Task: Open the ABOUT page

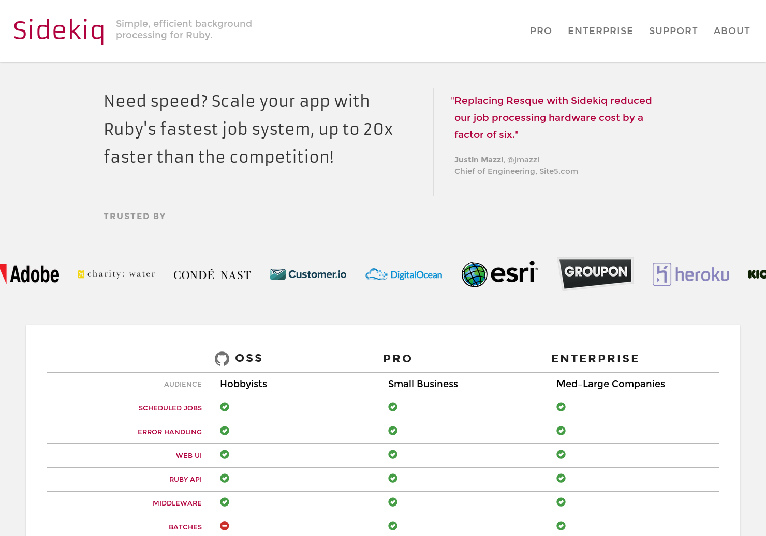Action: pos(731,31)
